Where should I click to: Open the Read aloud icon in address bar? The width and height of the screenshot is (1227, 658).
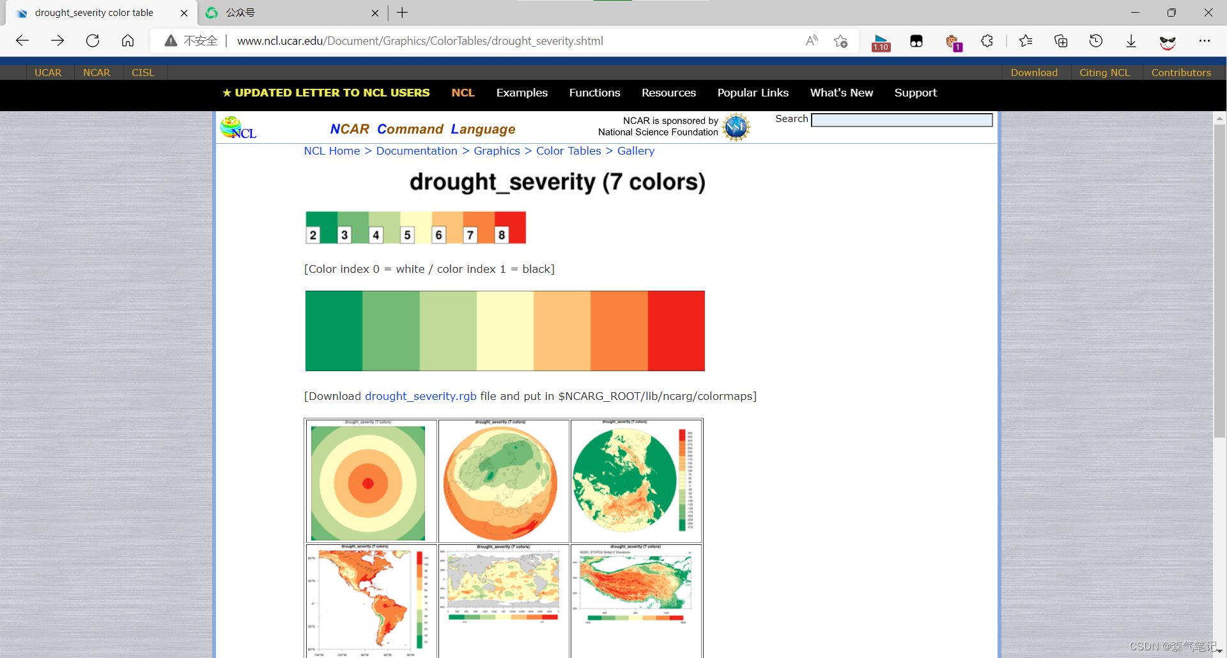(x=812, y=41)
